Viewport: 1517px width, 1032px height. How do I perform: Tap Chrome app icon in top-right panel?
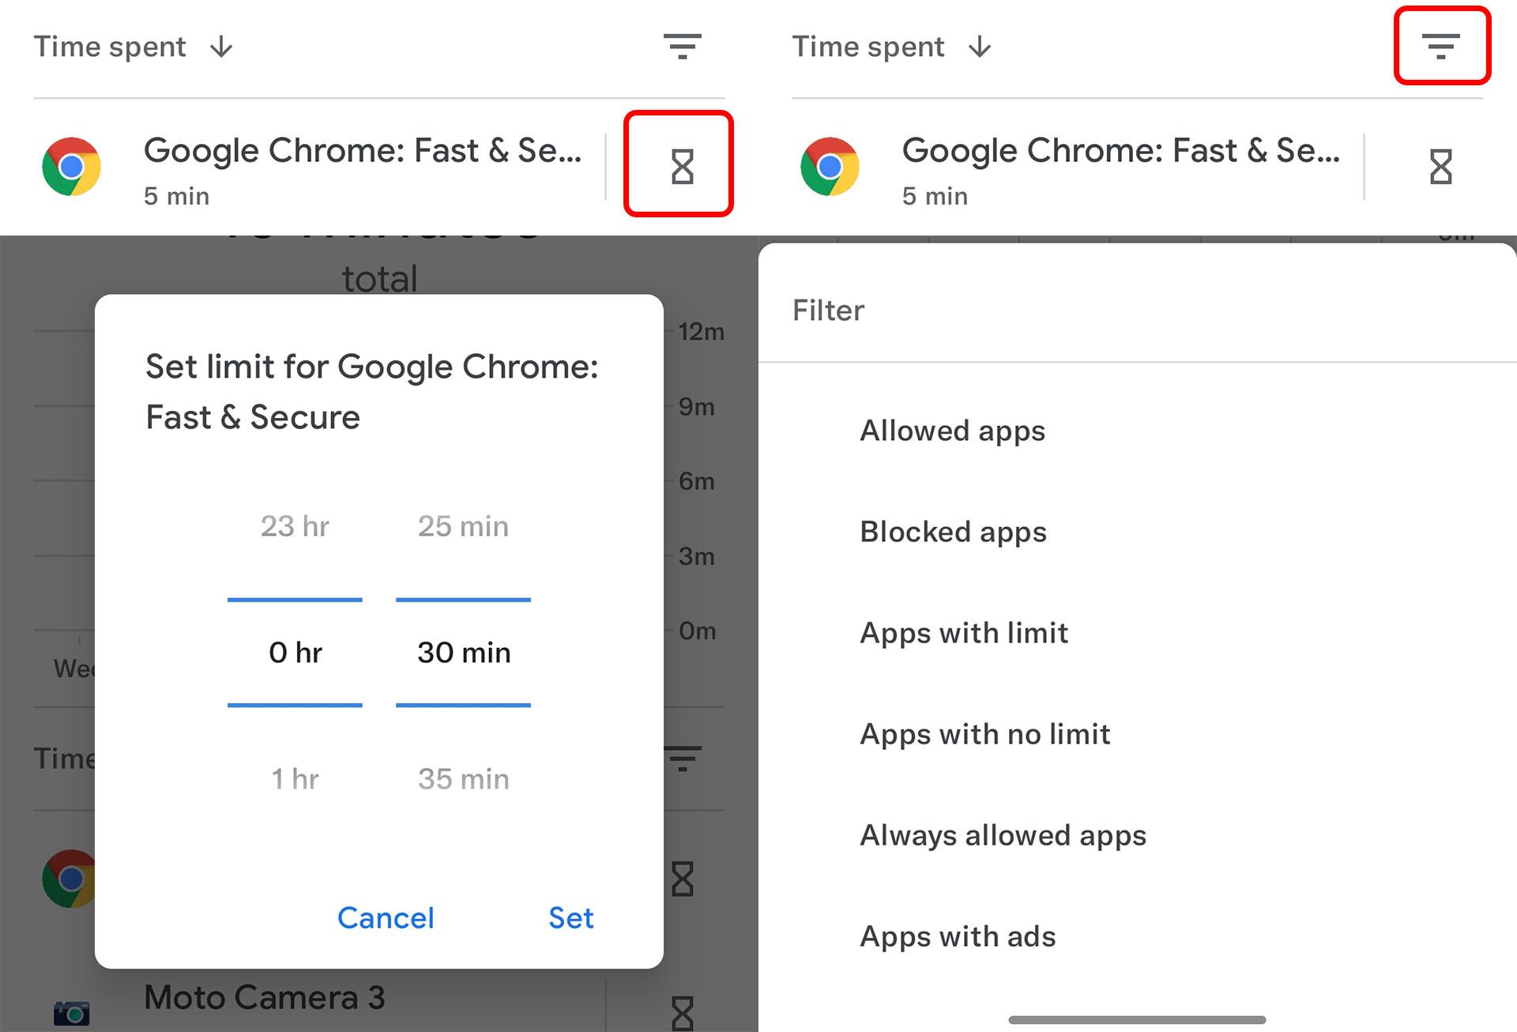[830, 167]
